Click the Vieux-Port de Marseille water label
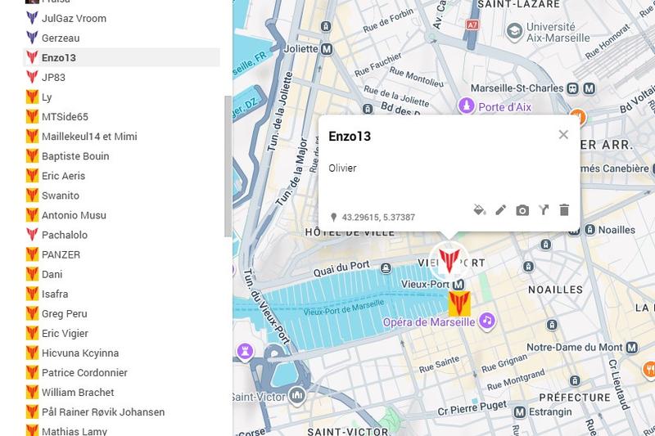Viewport: 655px width, 436px height. point(343,308)
